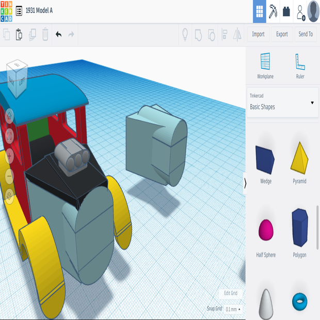
Task: Click the Export button
Action: point(282,34)
